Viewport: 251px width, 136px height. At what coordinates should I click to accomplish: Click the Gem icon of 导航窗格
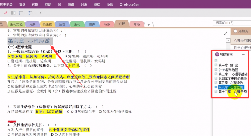(217, 55)
